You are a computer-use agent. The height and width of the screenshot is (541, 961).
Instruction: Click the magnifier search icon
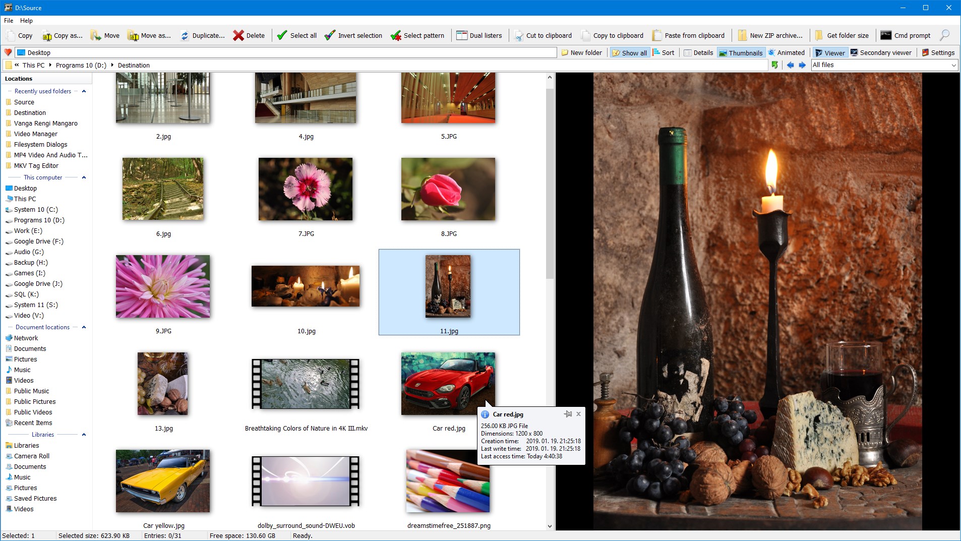[944, 35]
